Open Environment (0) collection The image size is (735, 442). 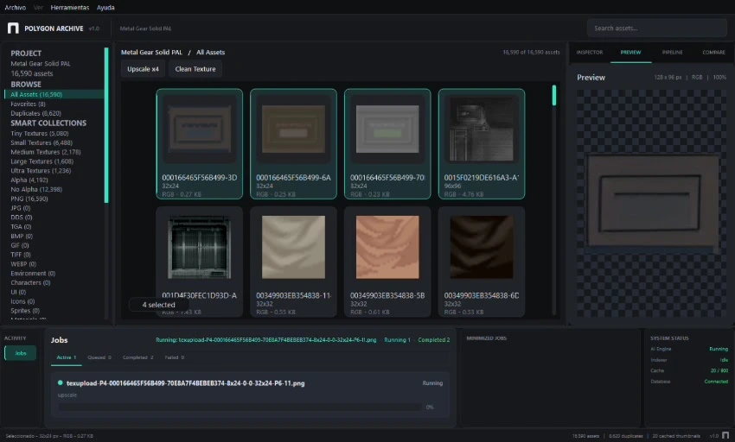(x=33, y=274)
